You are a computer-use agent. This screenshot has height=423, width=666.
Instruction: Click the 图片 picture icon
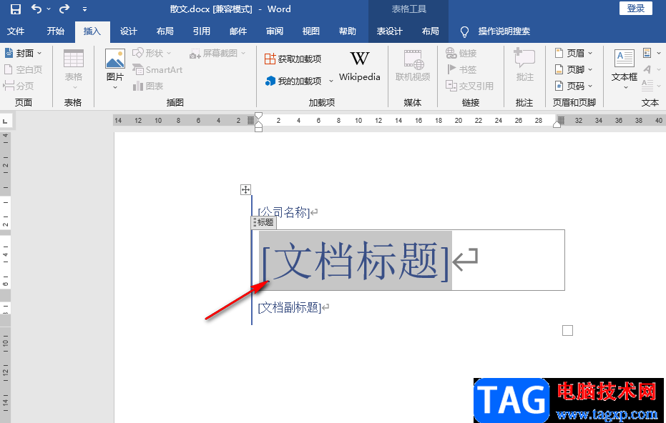click(115, 59)
